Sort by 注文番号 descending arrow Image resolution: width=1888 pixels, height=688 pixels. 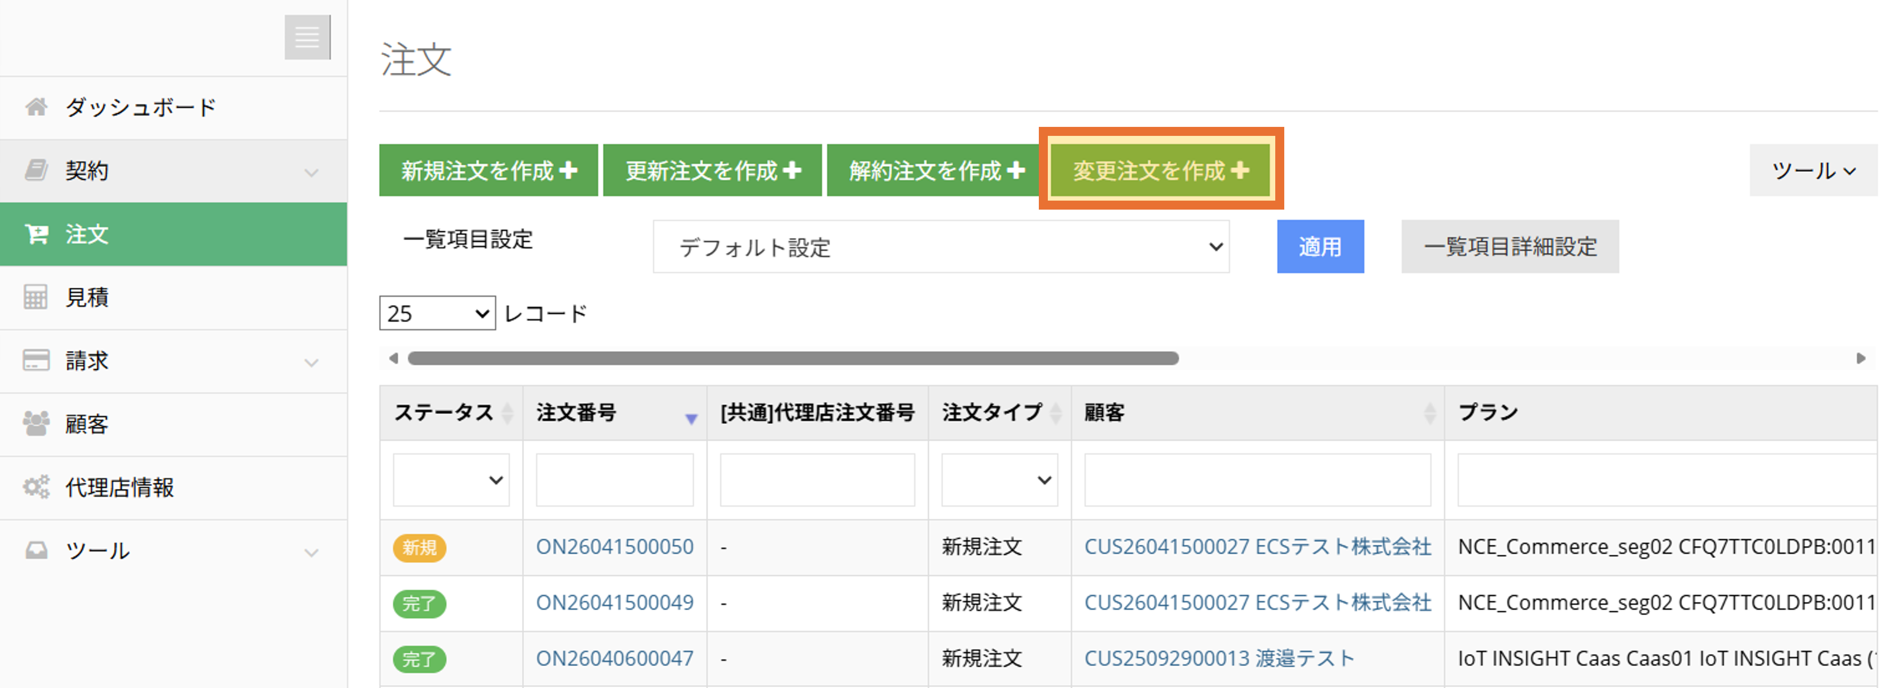[x=690, y=419]
